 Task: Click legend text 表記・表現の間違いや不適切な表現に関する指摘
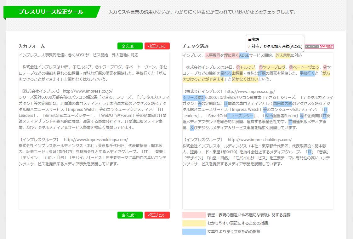point(249,215)
